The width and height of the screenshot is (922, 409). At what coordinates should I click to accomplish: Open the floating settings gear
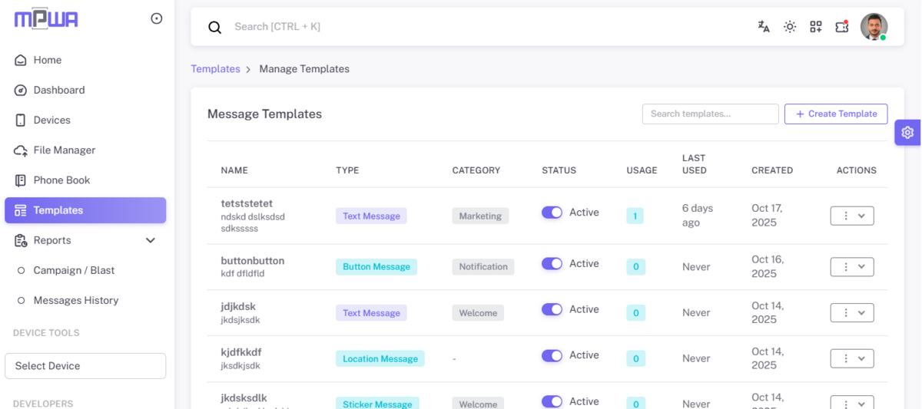907,132
